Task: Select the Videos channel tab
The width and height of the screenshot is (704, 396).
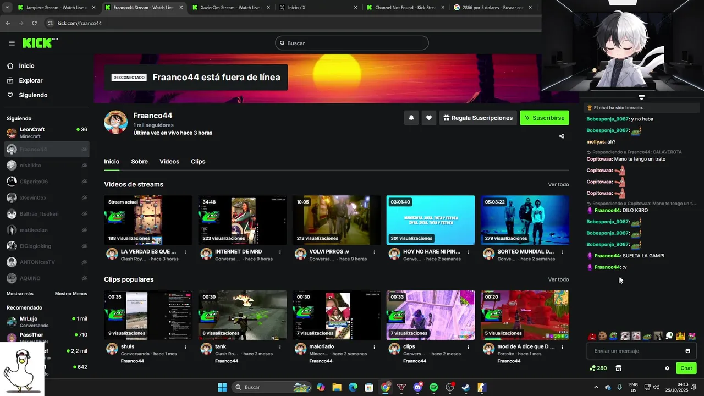Action: (x=169, y=162)
